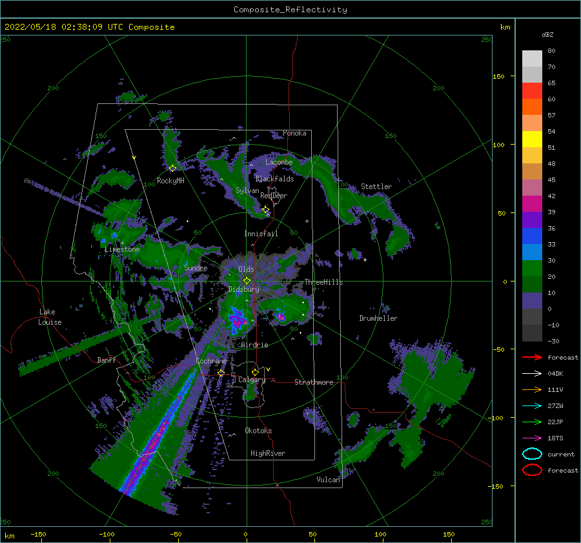Viewport: 581px width, 543px height.
Task: Click the -30 dBZ dark gray swatch
Action: [x=532, y=333]
